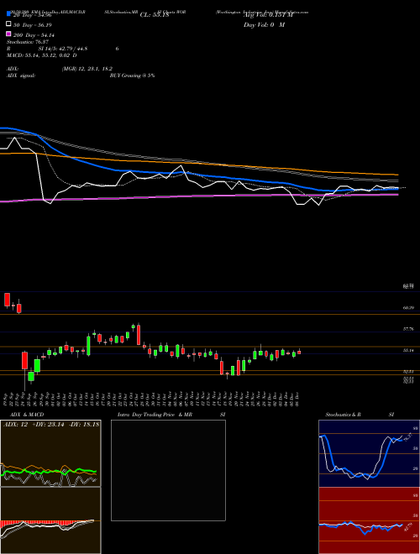420x554 pixels.
Task: Click the white 50 Day legend swatch
Action: (x=9, y=24)
